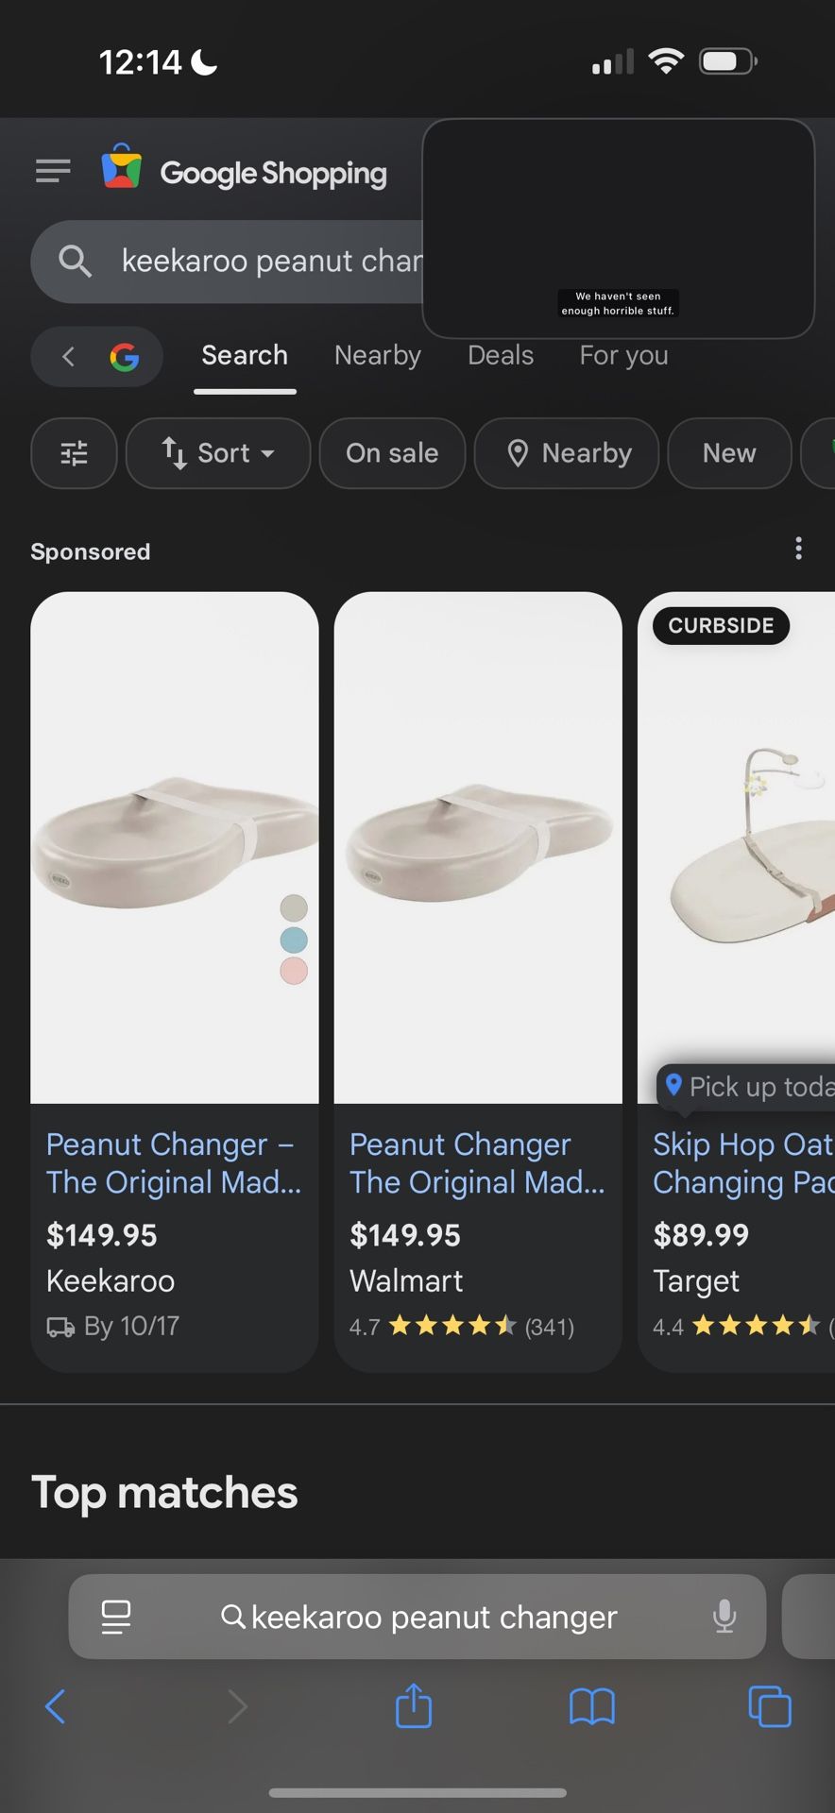The width and height of the screenshot is (835, 1813).
Task: Go back in Safari
Action: pyautogui.click(x=56, y=1706)
